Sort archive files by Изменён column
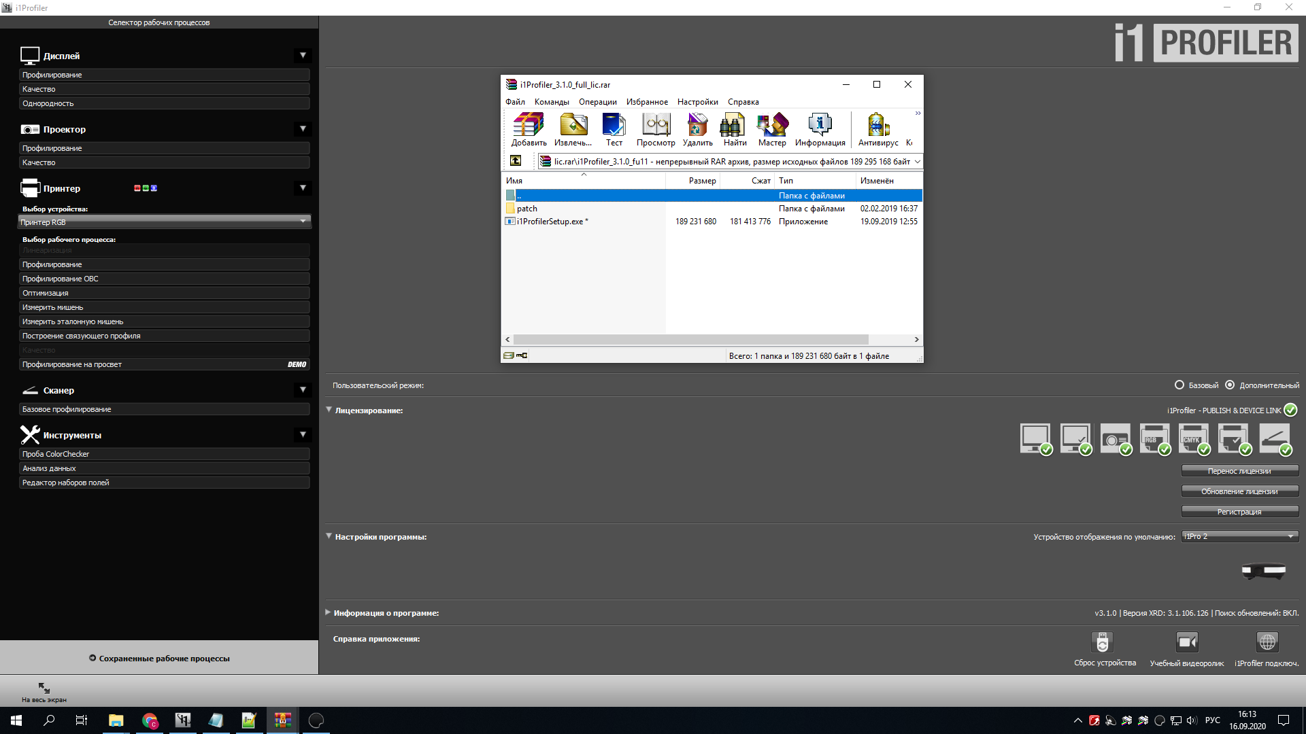This screenshot has height=734, width=1306. 889,181
